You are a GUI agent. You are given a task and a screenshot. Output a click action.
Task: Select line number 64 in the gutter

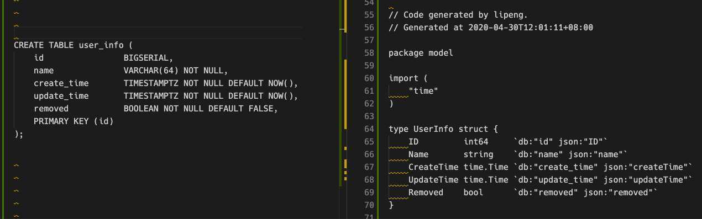369,129
